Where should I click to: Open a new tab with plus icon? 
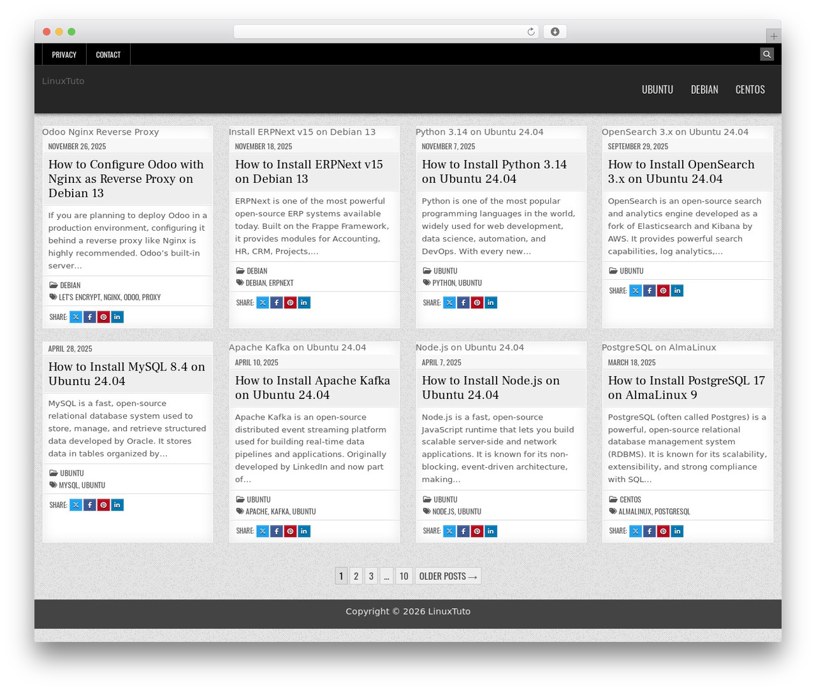(773, 36)
